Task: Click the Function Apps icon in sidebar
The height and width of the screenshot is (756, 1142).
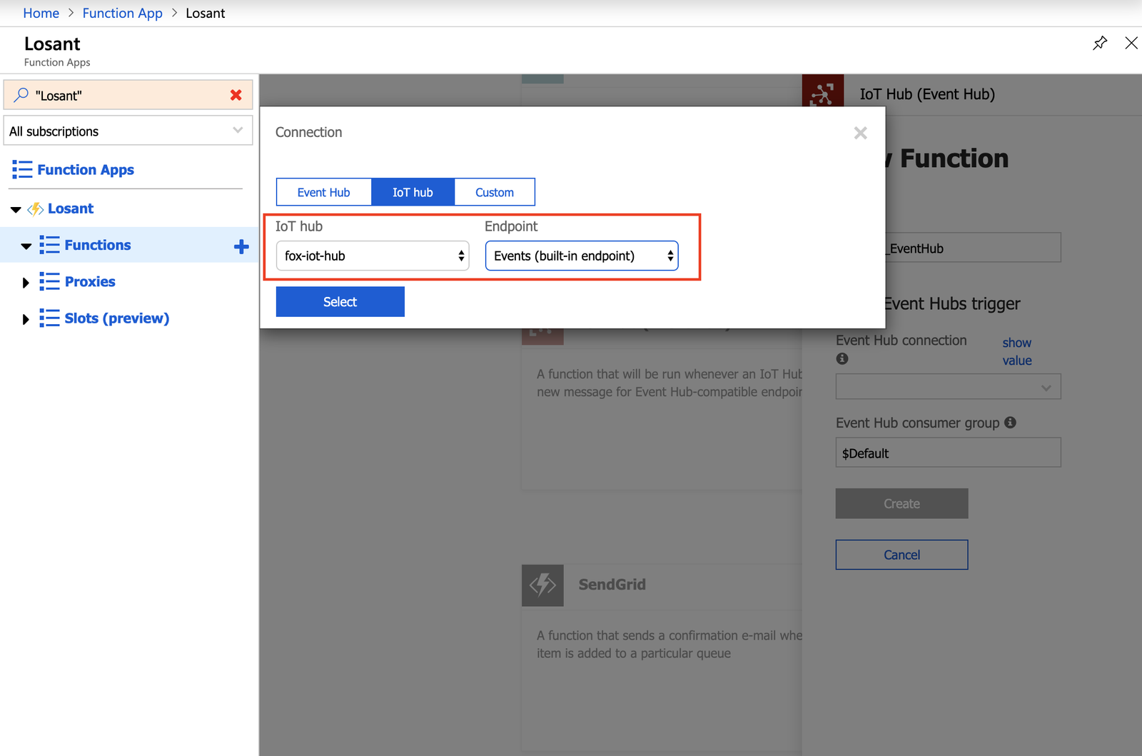Action: click(x=22, y=169)
